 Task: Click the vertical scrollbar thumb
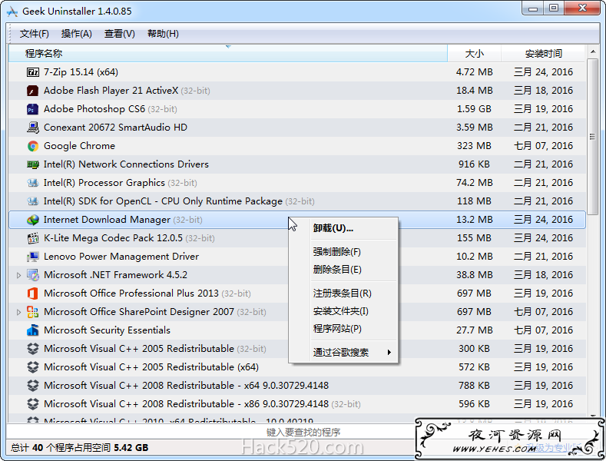[x=592, y=136]
